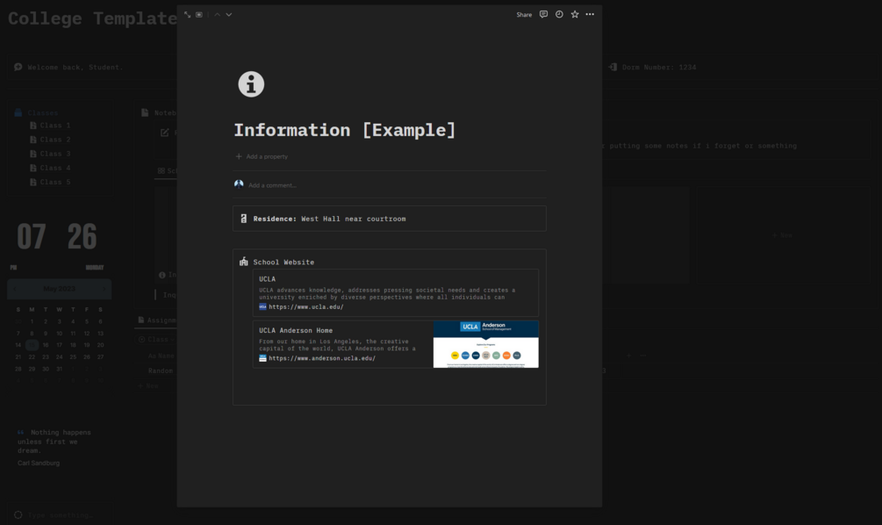The width and height of the screenshot is (882, 525).
Task: Click the Type something input at bottom
Action: click(60, 514)
